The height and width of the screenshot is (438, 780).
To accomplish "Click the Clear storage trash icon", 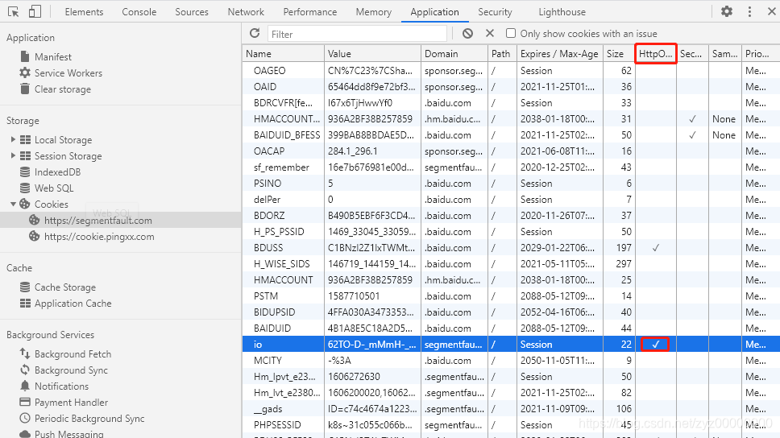I will pos(25,89).
